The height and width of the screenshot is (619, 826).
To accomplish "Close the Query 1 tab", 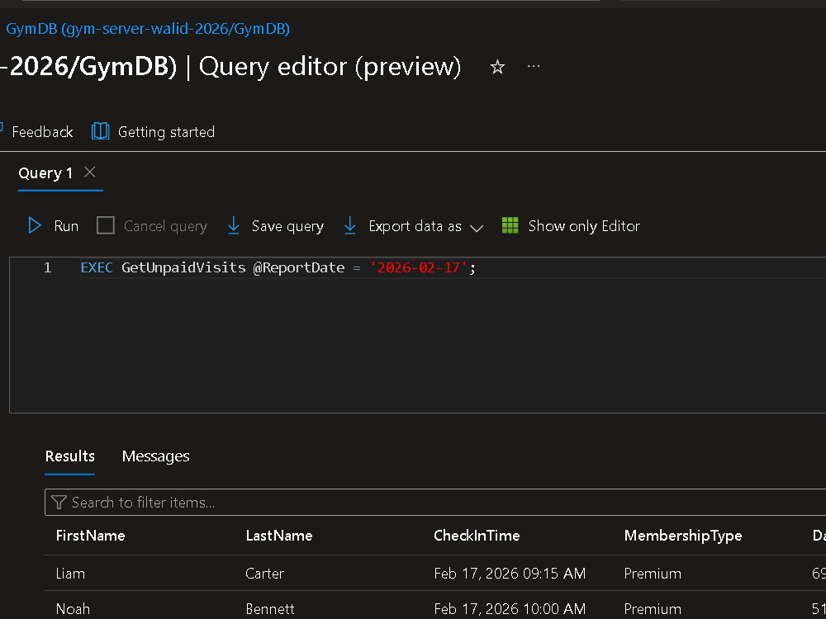I will click(x=89, y=173).
